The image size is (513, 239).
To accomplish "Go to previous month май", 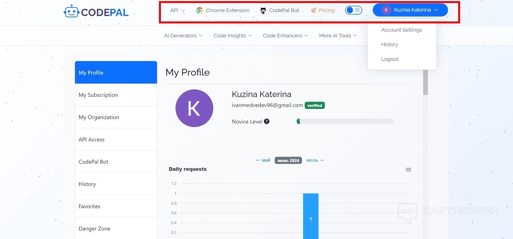I will pyautogui.click(x=263, y=160).
